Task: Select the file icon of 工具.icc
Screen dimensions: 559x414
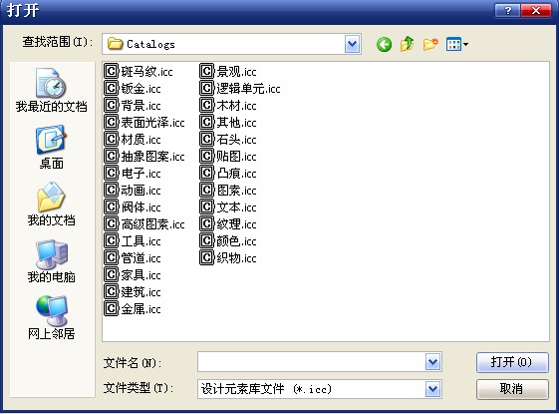Action: tap(111, 240)
